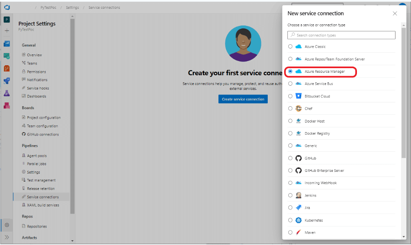Expand the left rail with double chevron

tap(7, 237)
